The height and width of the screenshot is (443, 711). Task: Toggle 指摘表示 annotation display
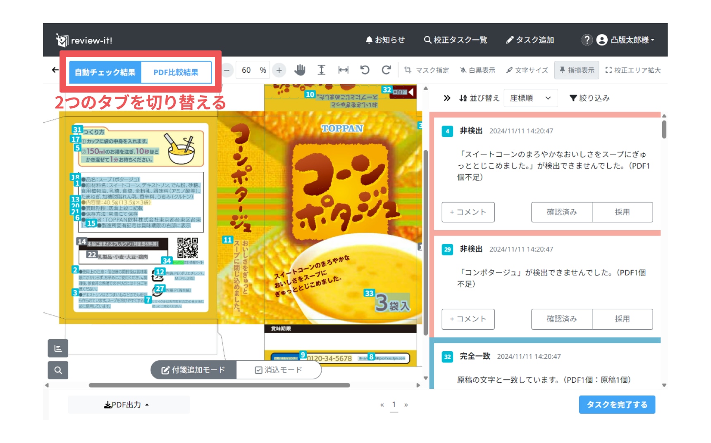click(x=577, y=70)
